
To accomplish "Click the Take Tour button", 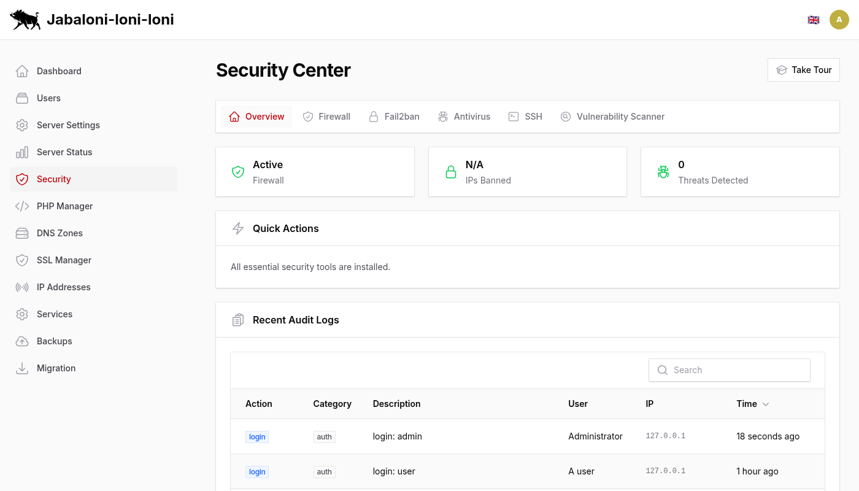I will coord(803,69).
